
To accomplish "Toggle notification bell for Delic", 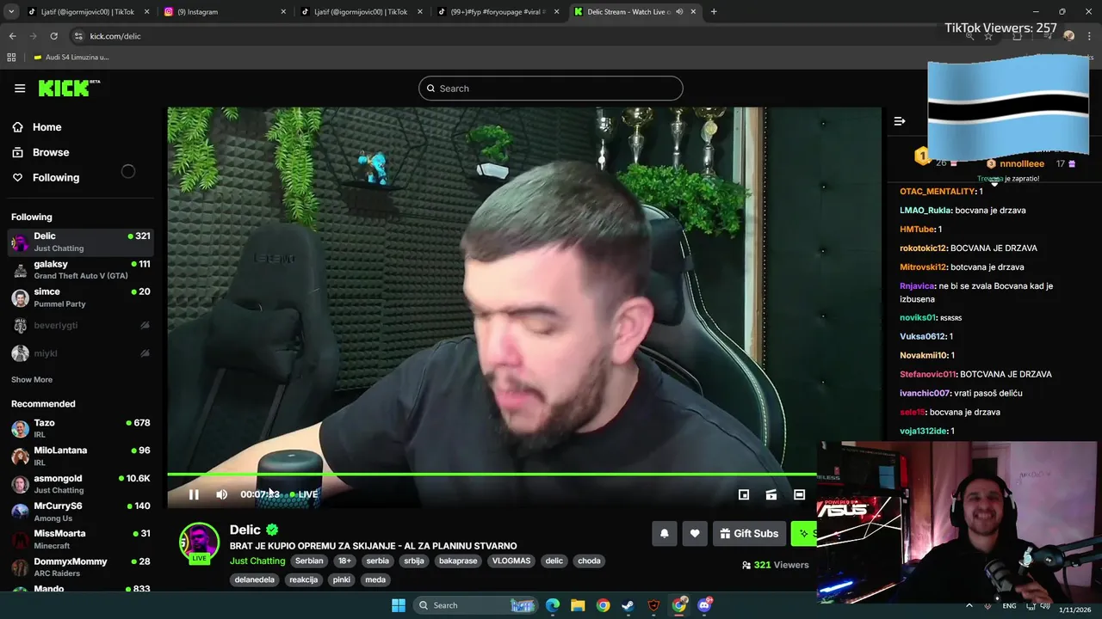I will (664, 533).
